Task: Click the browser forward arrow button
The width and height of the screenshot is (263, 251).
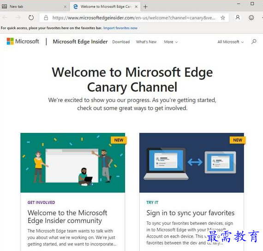Action: pos(18,18)
